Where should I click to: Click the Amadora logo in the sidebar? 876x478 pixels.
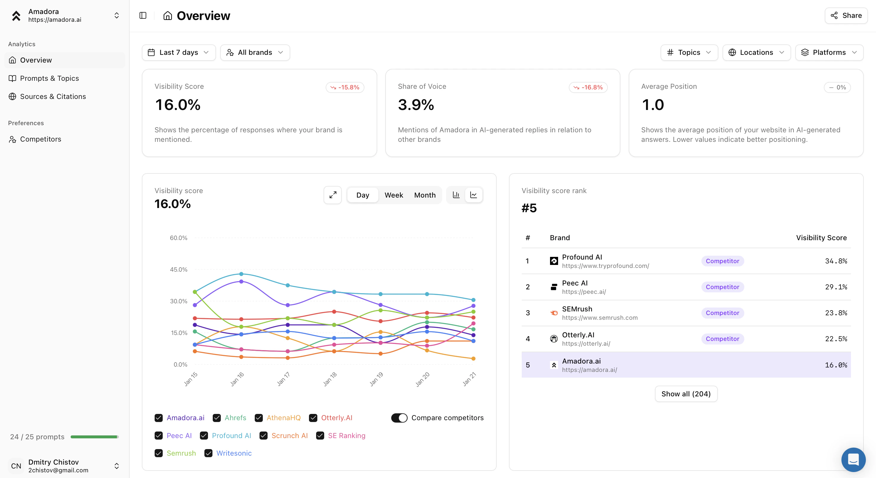pos(16,16)
